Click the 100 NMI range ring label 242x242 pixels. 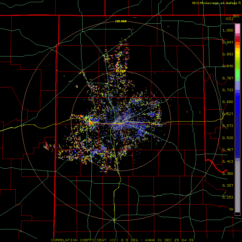click(121, 21)
